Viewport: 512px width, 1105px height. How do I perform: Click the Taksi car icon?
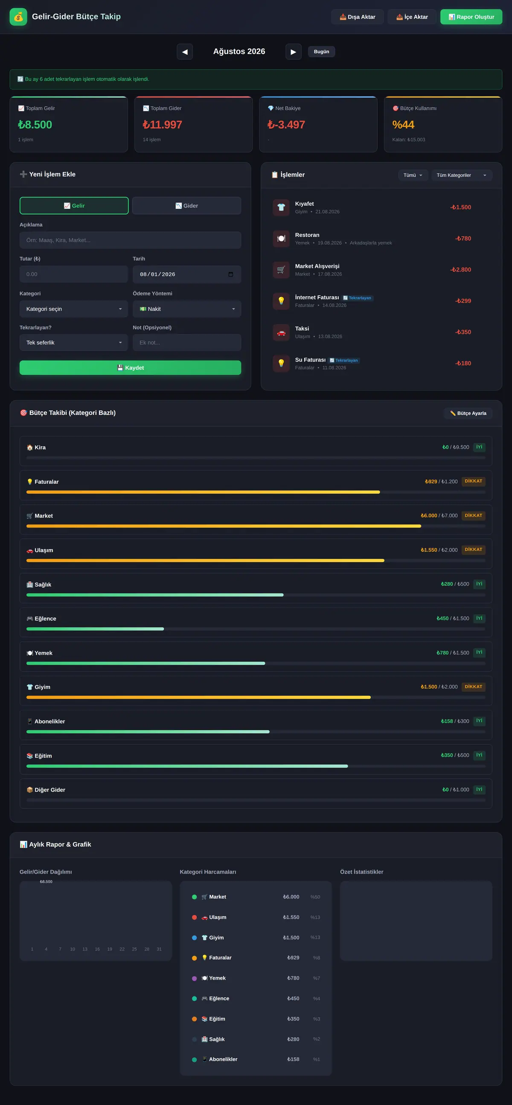[x=281, y=332]
